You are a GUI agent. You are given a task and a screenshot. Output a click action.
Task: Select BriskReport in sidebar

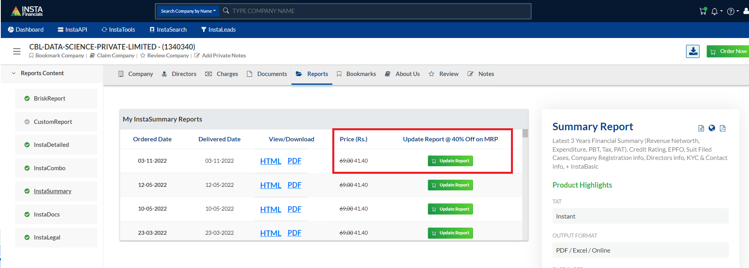coord(56,99)
